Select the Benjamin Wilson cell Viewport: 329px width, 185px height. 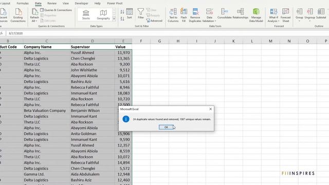(x=93, y=110)
